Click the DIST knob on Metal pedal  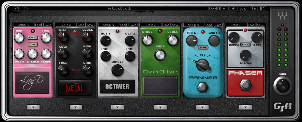(x=63, y=37)
